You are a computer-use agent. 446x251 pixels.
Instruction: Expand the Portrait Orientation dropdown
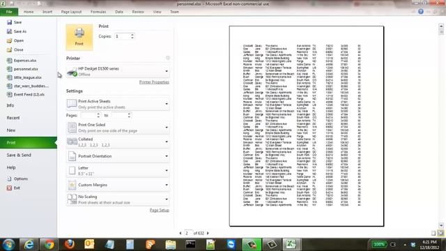point(118,156)
